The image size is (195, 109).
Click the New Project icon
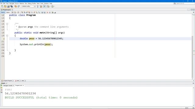(x=5, y=6)
